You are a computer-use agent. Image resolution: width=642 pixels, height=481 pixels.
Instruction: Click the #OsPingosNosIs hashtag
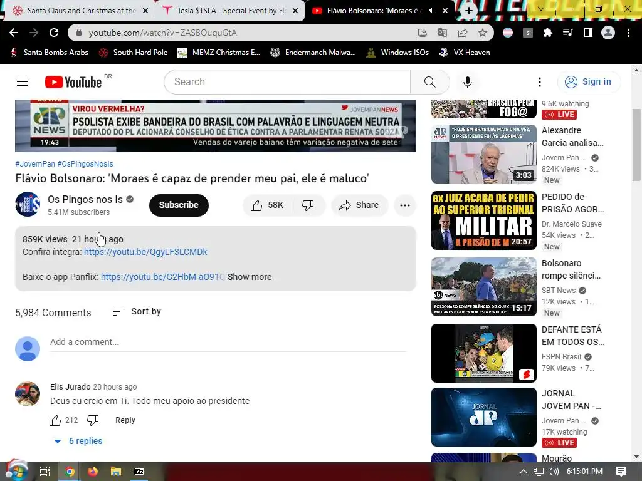tap(85, 164)
